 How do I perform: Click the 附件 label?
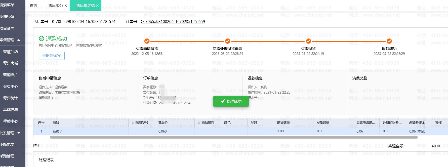point(36,145)
